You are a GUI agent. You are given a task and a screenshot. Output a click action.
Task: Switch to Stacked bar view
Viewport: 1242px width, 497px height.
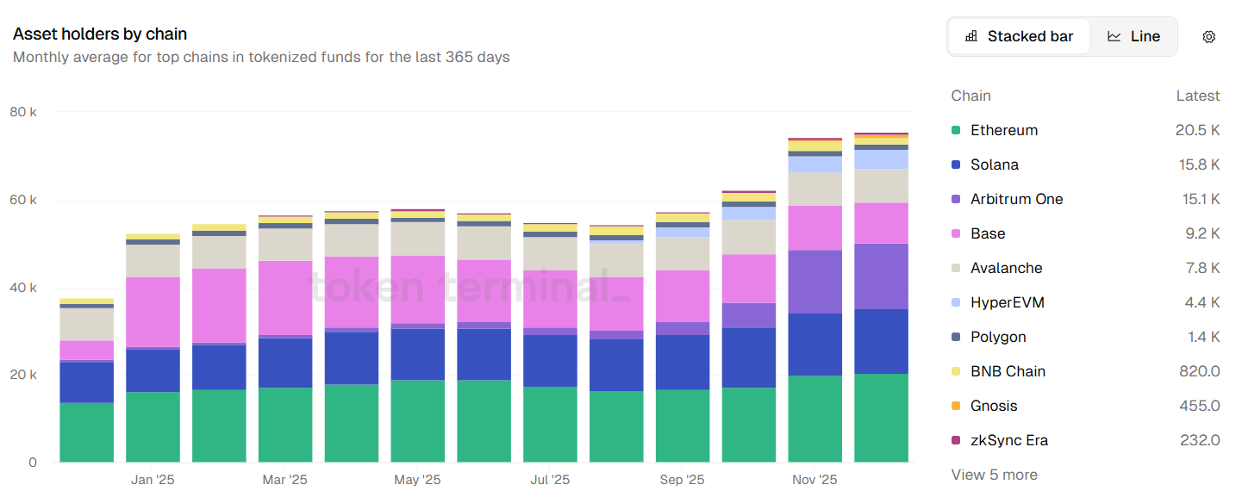(x=1020, y=36)
